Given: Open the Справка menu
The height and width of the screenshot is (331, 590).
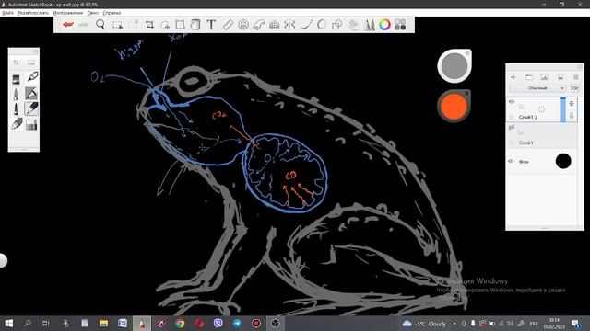Looking at the screenshot, I should 112,13.
